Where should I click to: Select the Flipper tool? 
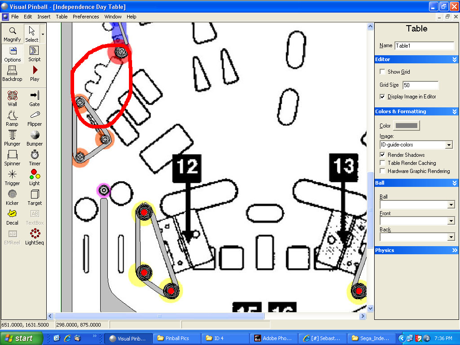click(35, 118)
